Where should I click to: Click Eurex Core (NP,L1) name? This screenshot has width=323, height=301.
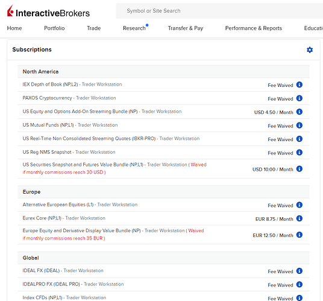point(42,218)
